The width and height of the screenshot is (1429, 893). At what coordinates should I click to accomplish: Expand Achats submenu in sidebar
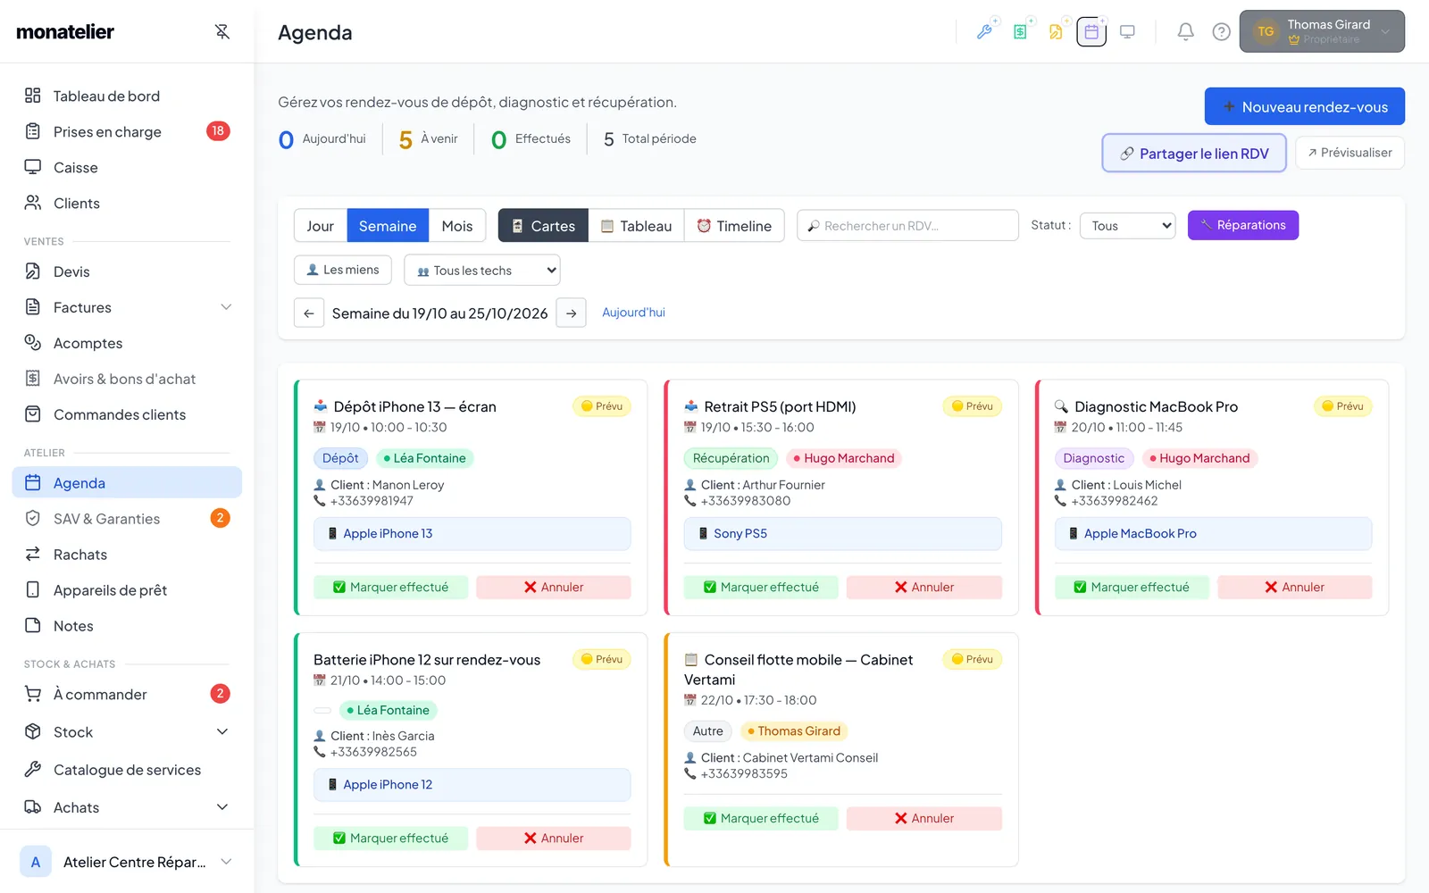[x=222, y=807]
